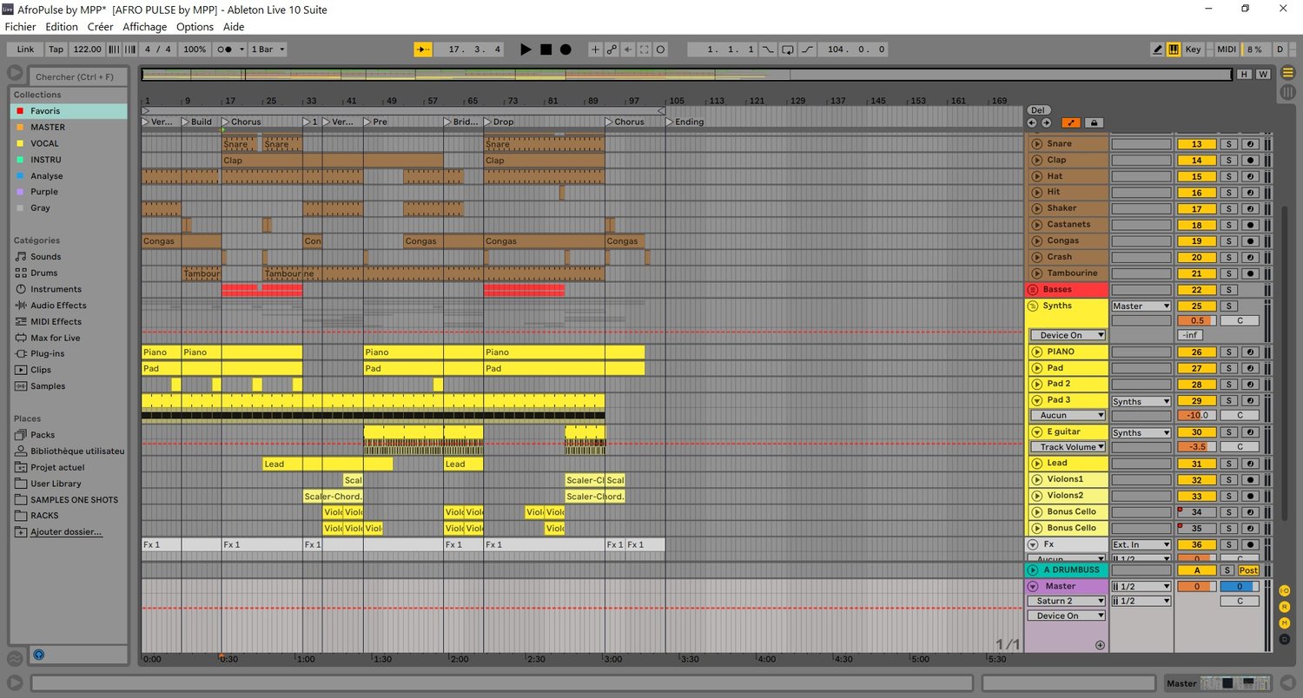Screen dimensions: 1303x698
Task: Click the Chercher search field
Action: tap(78, 77)
